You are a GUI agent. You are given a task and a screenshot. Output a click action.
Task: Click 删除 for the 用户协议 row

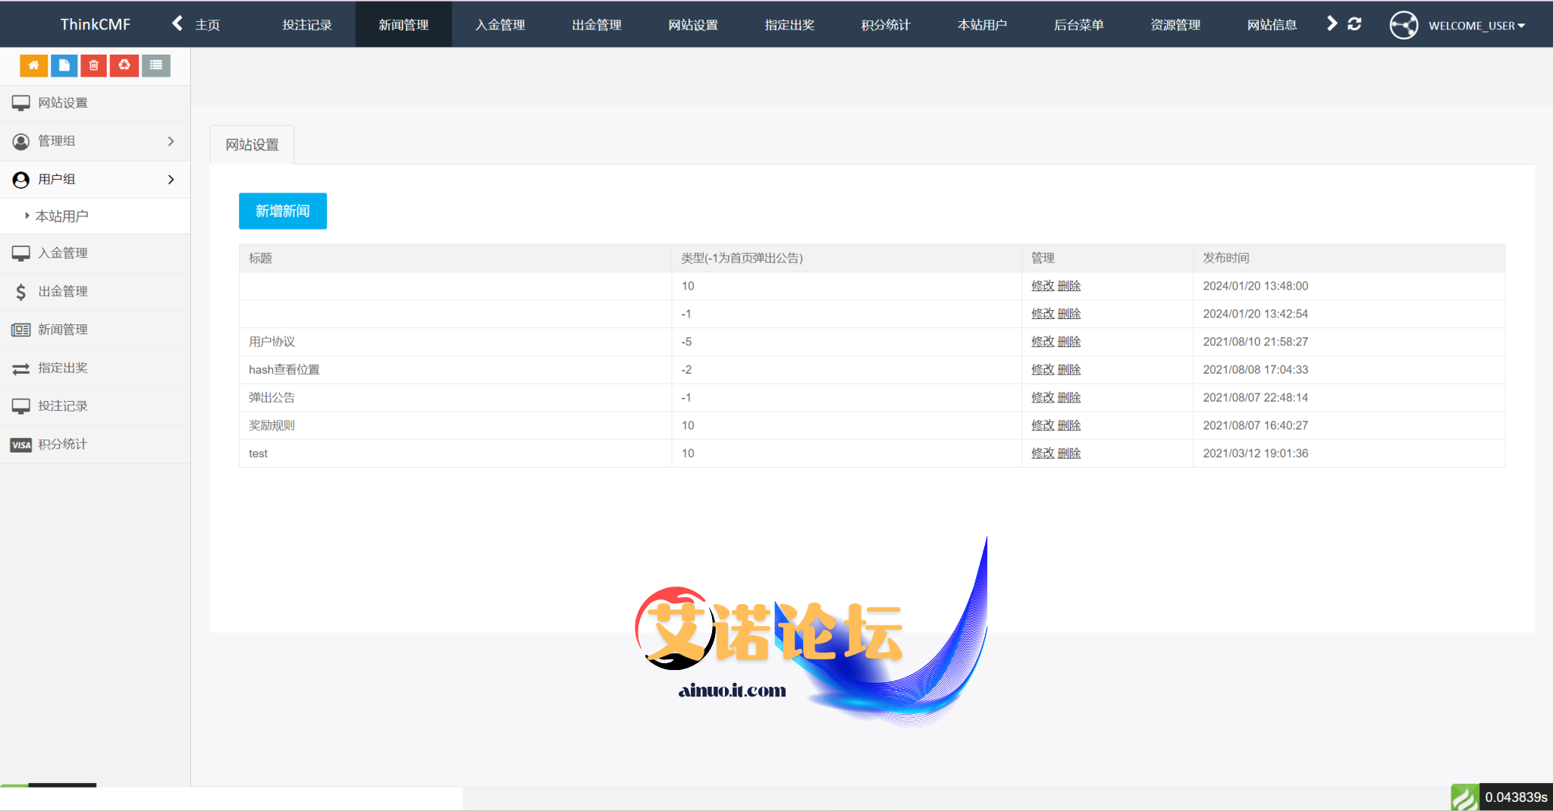1069,342
